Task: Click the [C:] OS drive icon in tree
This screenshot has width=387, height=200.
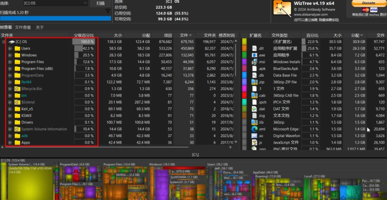Action: [12, 42]
